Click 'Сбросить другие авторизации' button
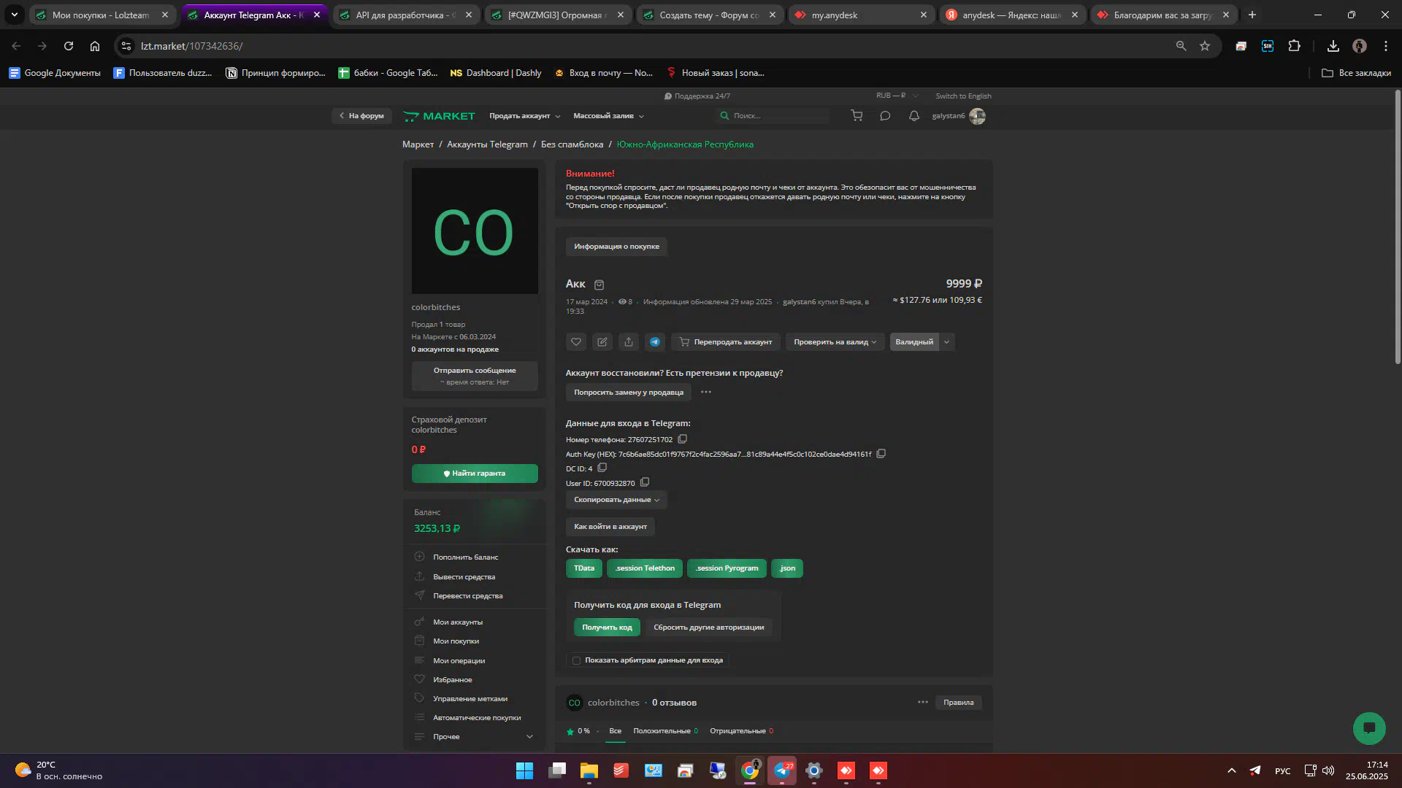Viewport: 1402px width, 788px height. [x=708, y=627]
